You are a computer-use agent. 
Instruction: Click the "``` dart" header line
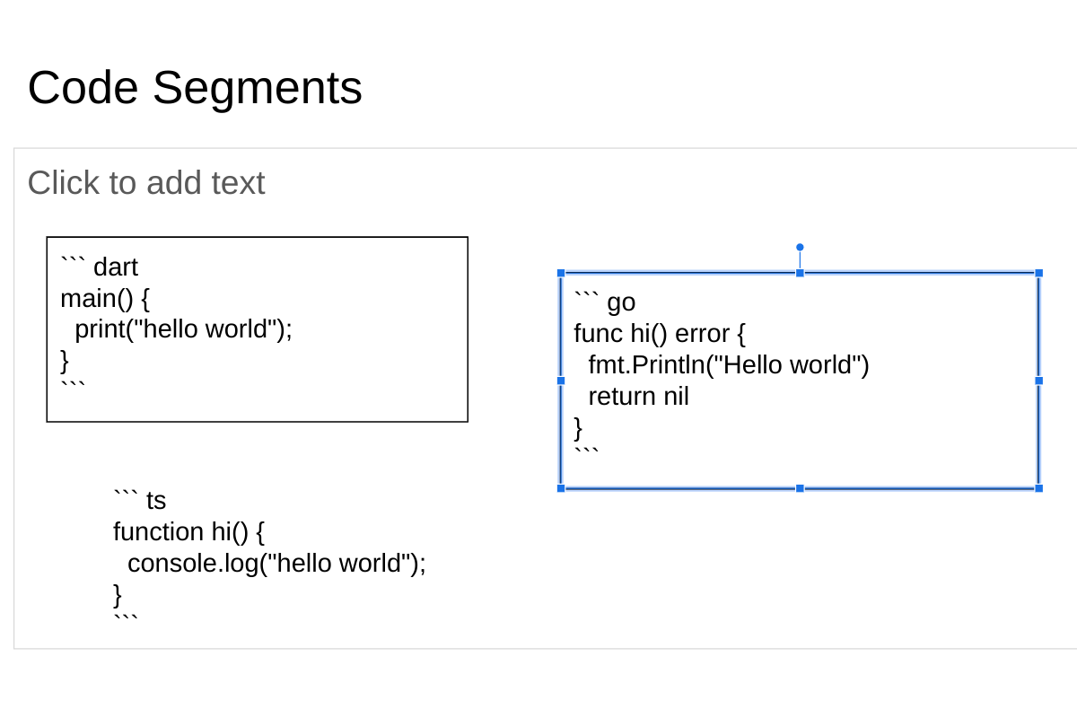click(x=100, y=267)
